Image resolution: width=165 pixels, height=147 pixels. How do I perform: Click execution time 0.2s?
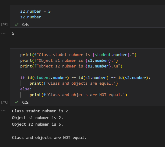coord(25,102)
